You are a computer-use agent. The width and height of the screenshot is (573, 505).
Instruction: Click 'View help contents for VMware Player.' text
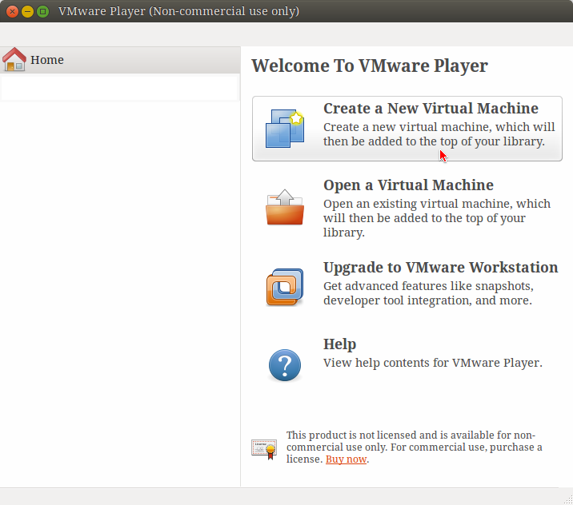tap(433, 363)
